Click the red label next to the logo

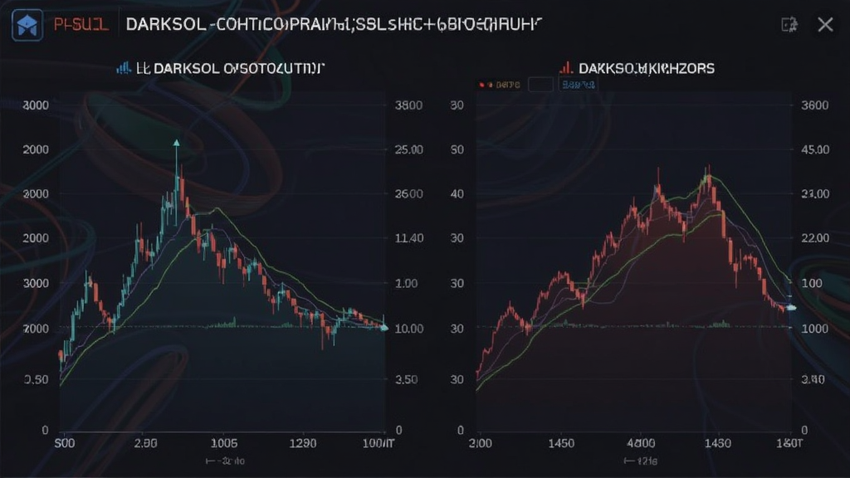coord(81,25)
